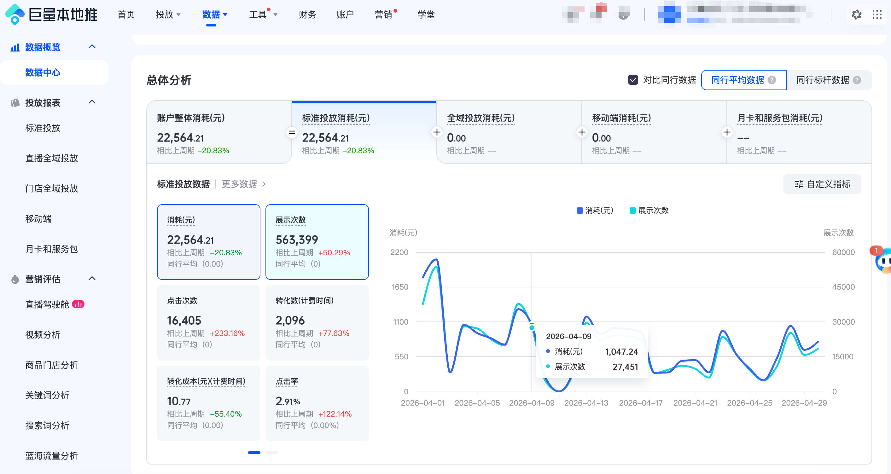Go to first metrics page indicator
Screen dimensions: 891x474
click(254, 453)
